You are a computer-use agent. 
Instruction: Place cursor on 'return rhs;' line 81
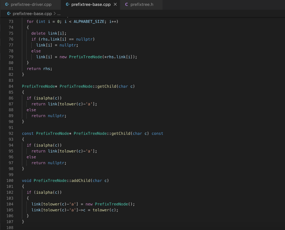click(40, 69)
